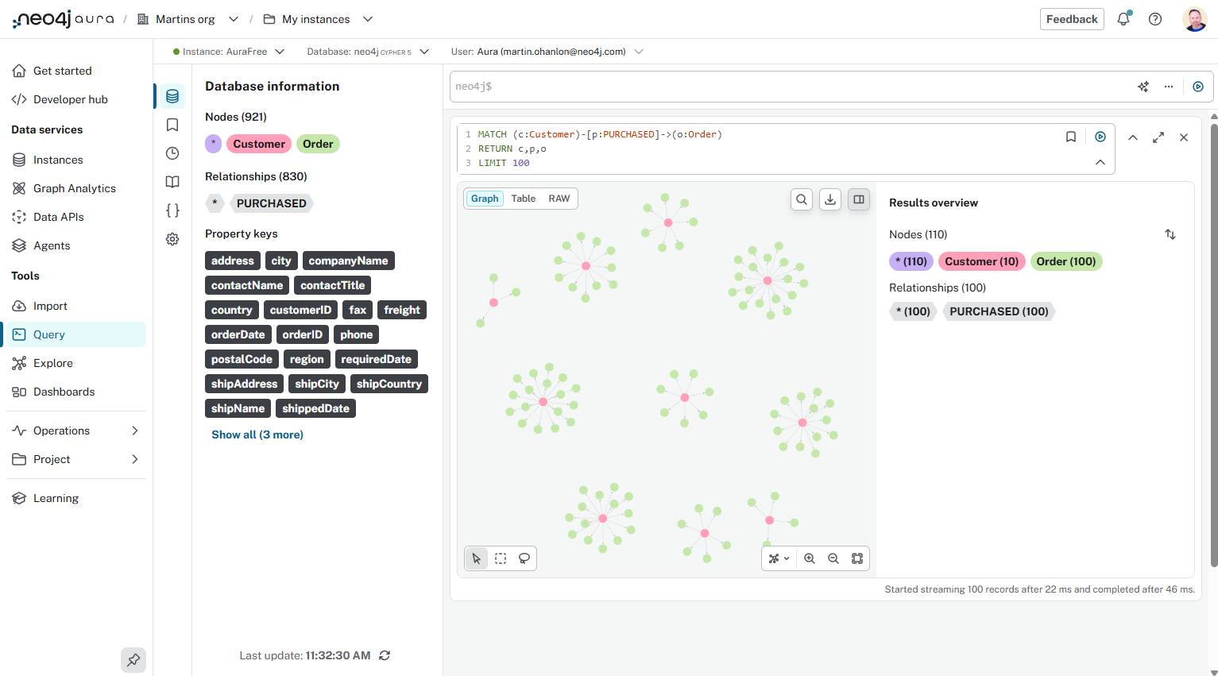
Task: Search the graph with magnifier icon
Action: [802, 199]
